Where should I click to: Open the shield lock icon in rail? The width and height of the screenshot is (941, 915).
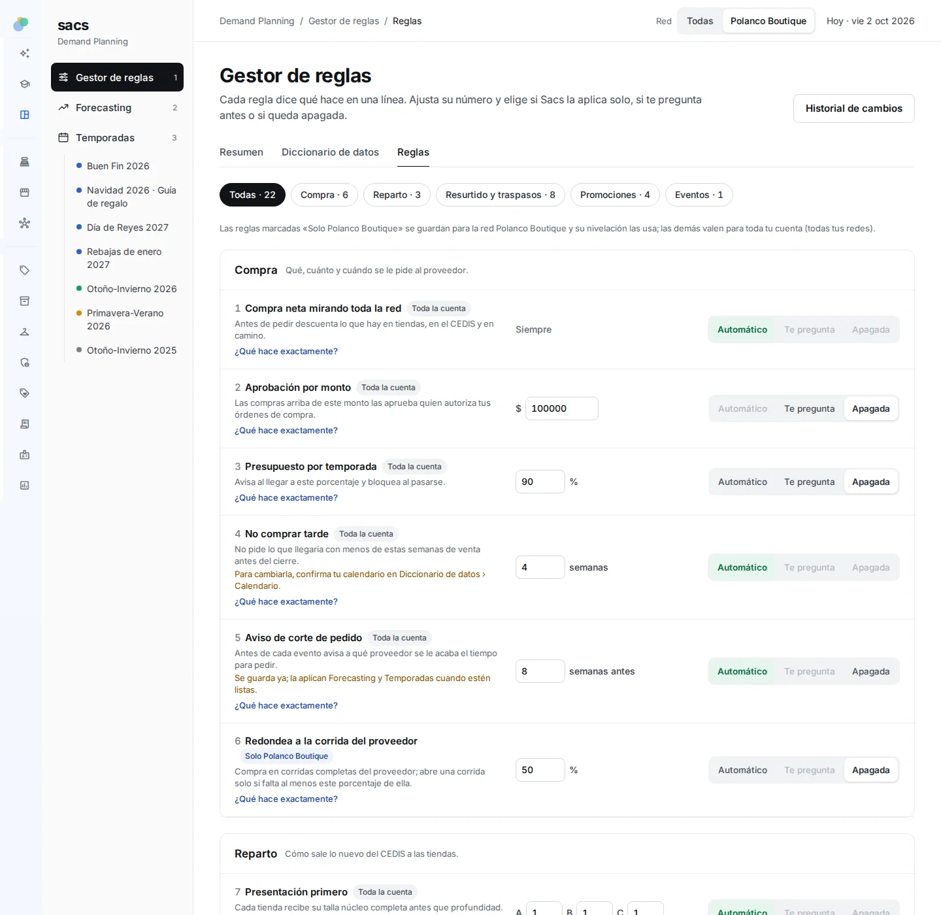[25, 363]
